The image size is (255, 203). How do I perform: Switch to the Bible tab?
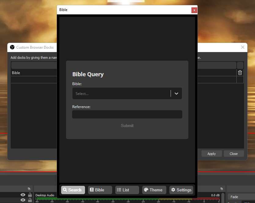click(x=100, y=190)
